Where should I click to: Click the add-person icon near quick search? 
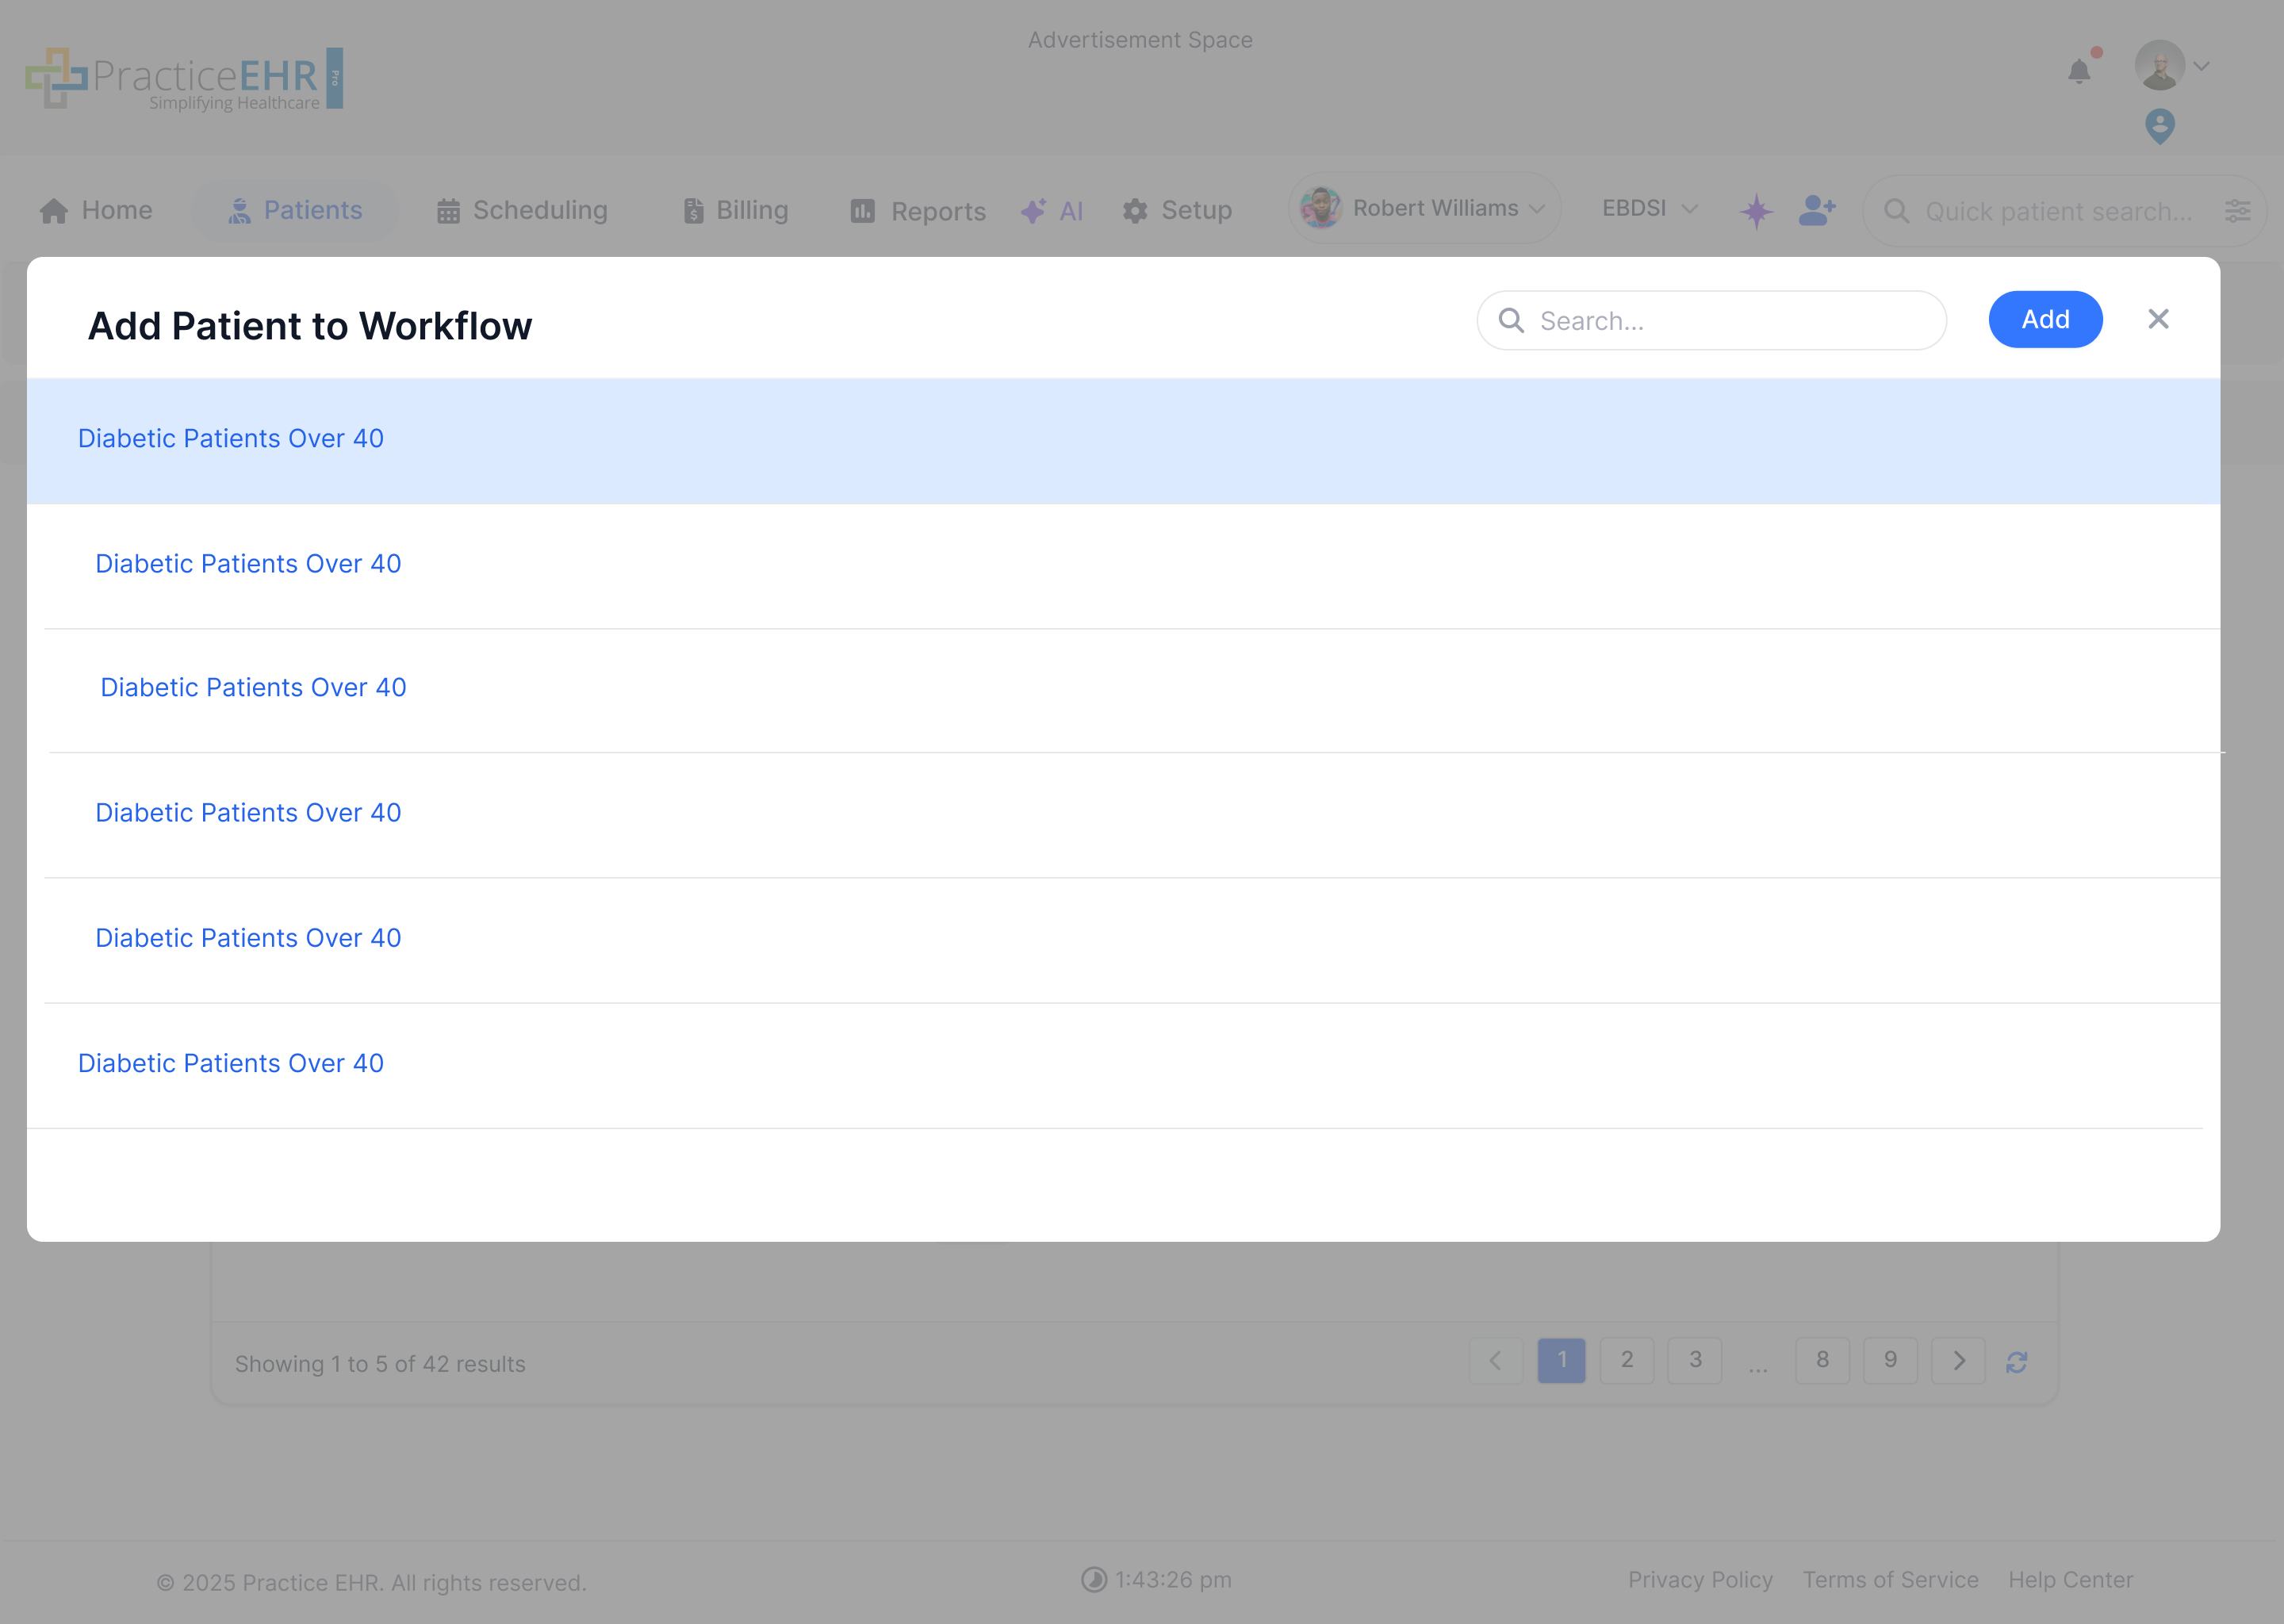[1816, 211]
